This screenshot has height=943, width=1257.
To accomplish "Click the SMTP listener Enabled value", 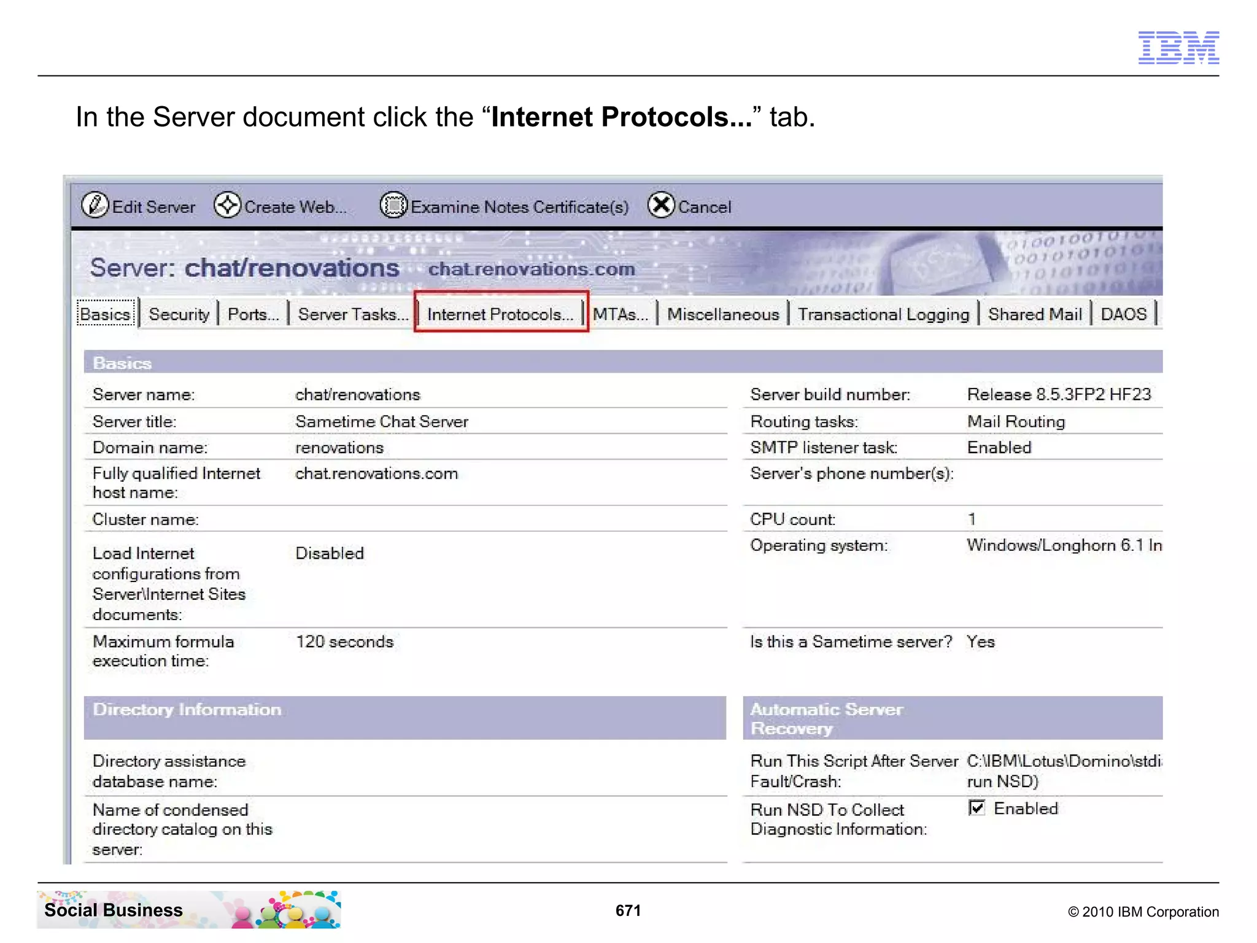I will click(999, 448).
